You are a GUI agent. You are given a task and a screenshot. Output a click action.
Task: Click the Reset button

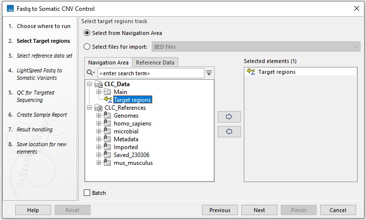coord(72,210)
